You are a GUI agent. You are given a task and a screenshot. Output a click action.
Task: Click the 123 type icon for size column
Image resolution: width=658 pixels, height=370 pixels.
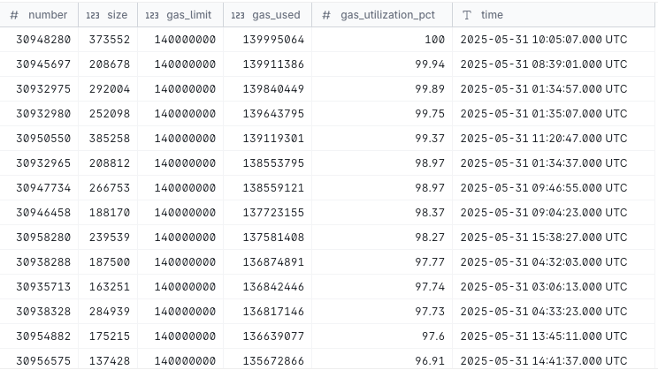click(x=93, y=15)
